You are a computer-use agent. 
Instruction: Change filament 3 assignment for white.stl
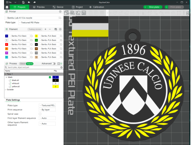(x=55, y=83)
